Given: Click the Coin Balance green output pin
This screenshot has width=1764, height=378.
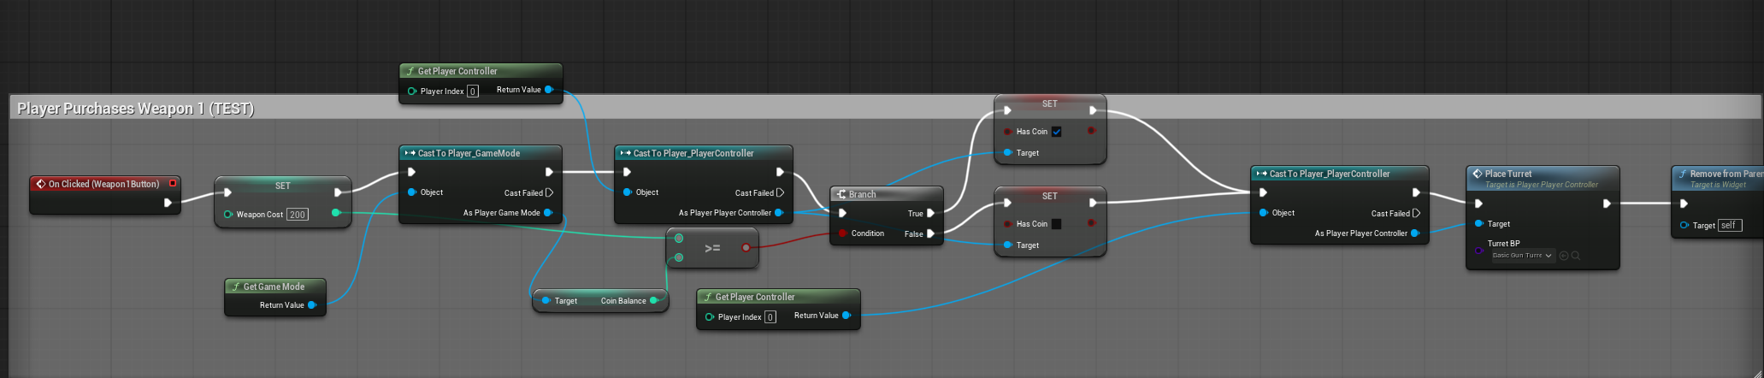Looking at the screenshot, I should pyautogui.click(x=654, y=300).
